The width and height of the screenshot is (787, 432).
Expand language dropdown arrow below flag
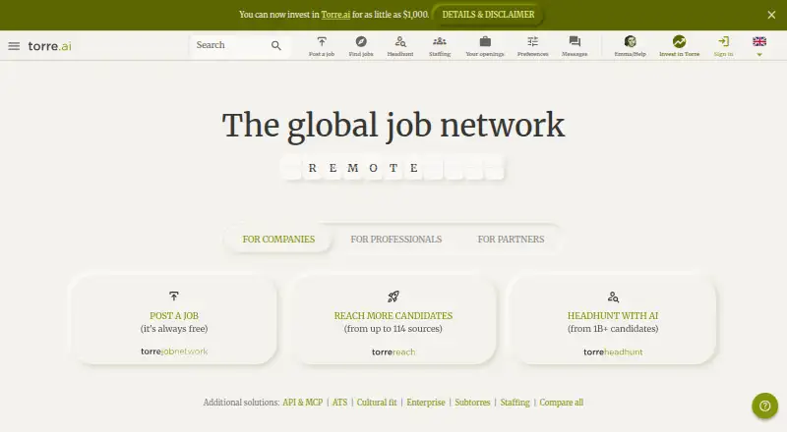759,55
